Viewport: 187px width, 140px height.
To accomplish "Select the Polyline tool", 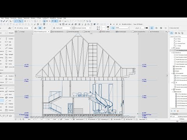I will [9, 104].
